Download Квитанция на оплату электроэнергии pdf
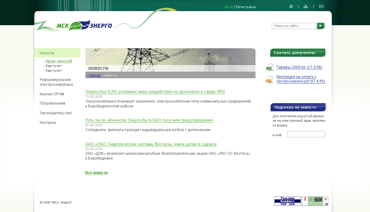Screen dimensions: 370x212 (301, 79)
